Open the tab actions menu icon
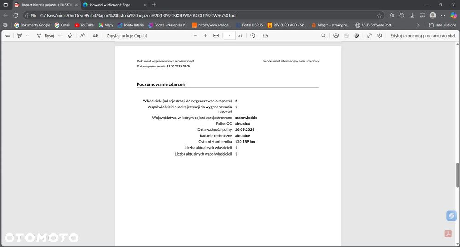The width and height of the screenshot is (460, 247). [5, 5]
